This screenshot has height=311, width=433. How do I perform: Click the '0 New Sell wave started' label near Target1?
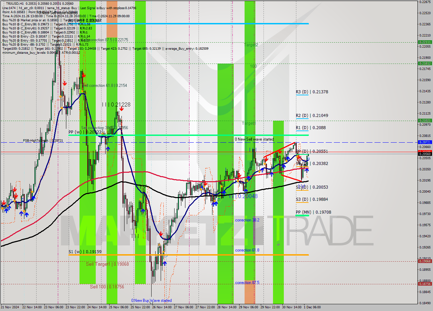click(x=254, y=139)
